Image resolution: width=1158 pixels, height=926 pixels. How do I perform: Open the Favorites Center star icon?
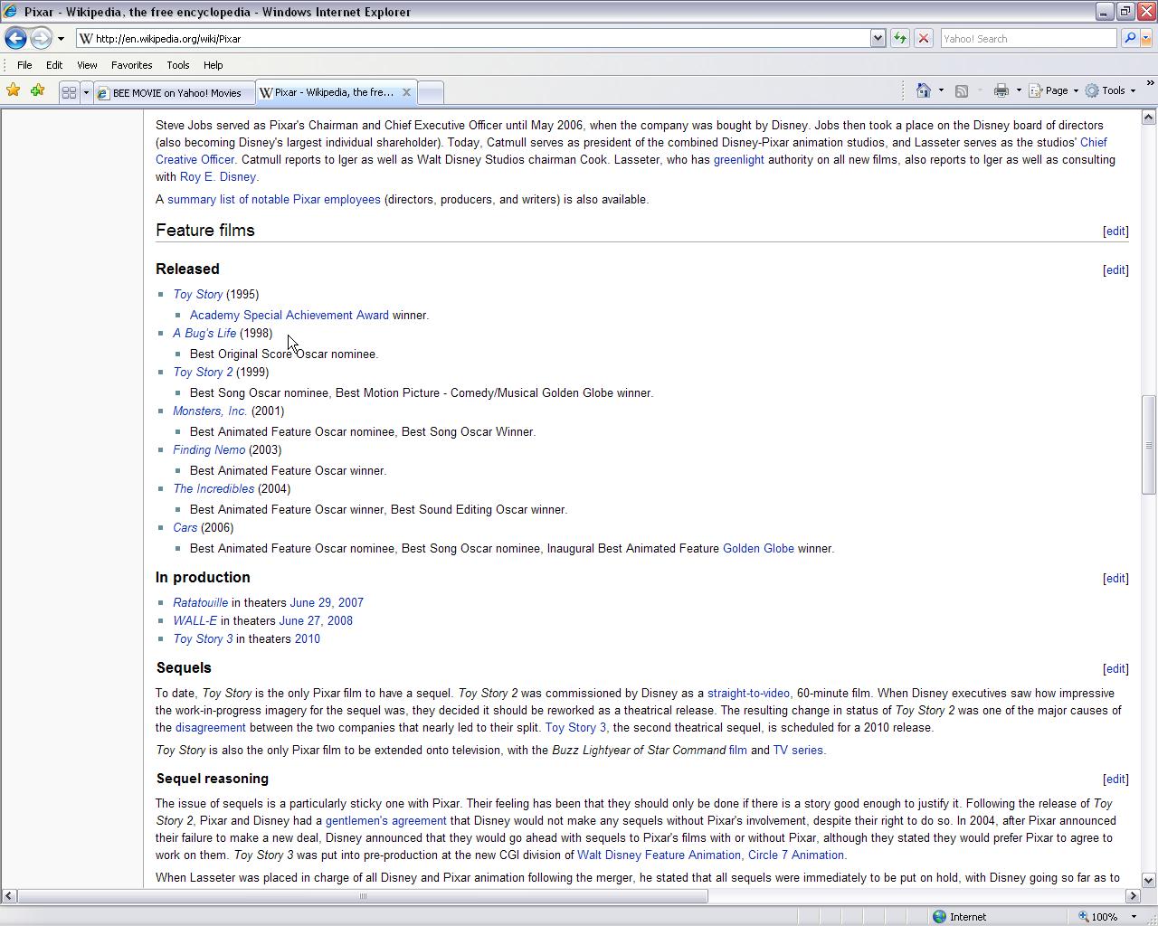[x=14, y=90]
